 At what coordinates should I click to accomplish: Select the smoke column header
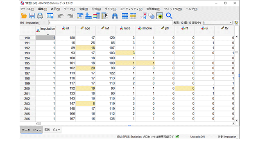[145, 30]
